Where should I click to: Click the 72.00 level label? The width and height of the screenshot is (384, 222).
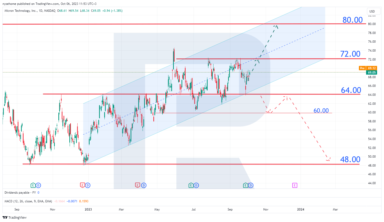[350, 54]
